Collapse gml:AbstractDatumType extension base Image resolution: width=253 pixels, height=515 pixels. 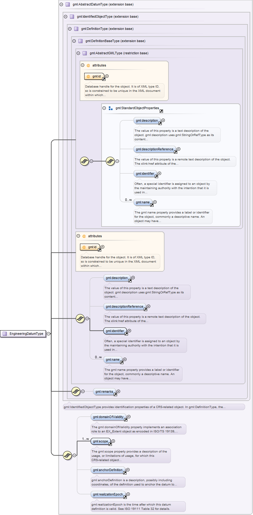[61, 5]
